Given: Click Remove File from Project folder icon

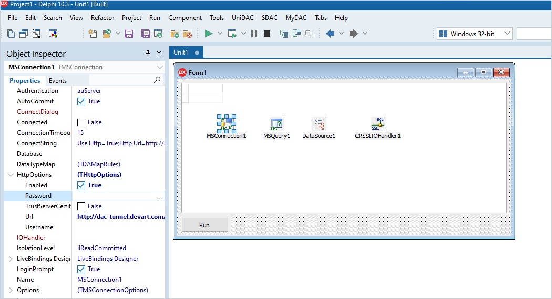Looking at the screenshot, I should point(188,34).
